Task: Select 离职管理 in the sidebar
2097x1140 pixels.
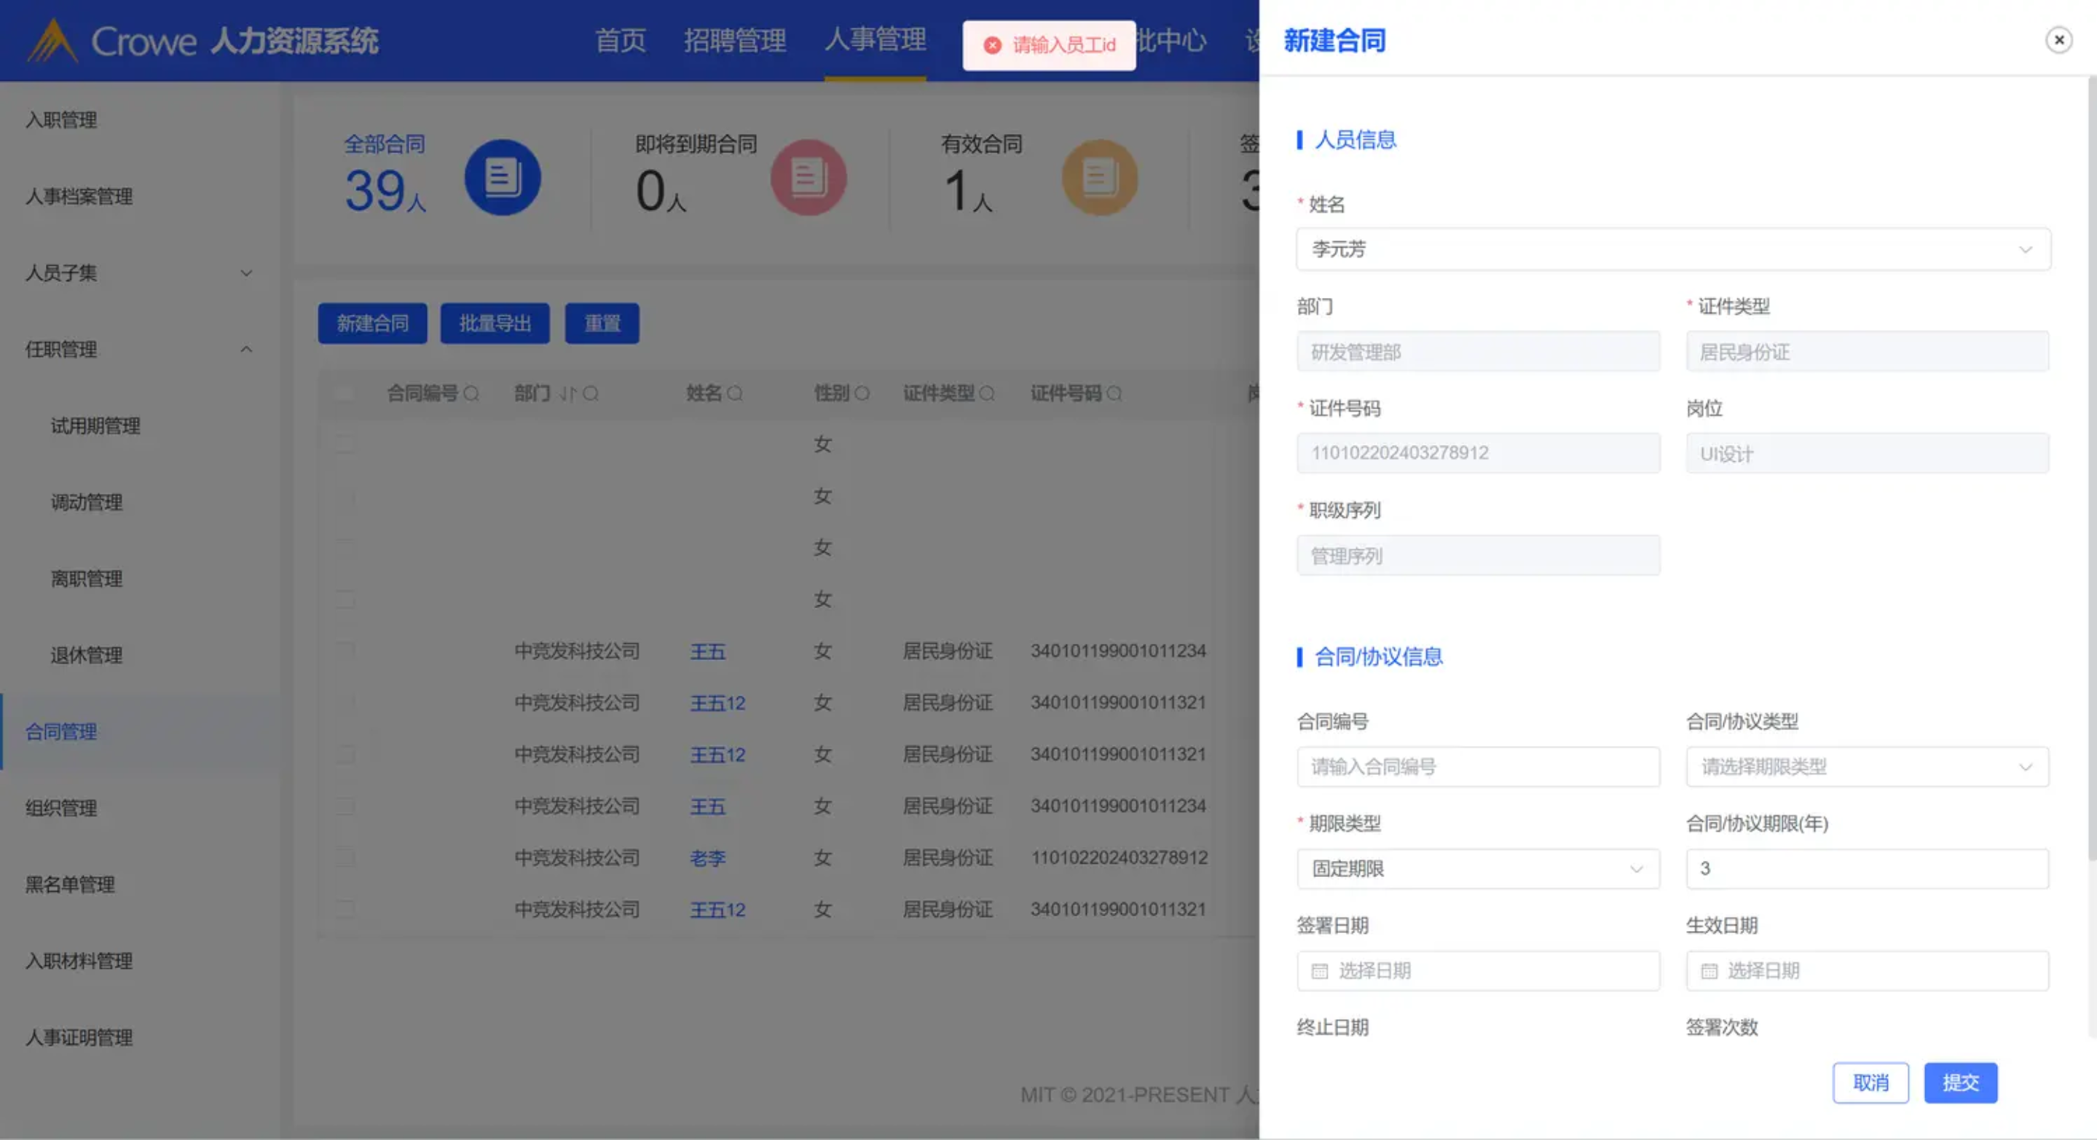Action: pyautogui.click(x=86, y=579)
